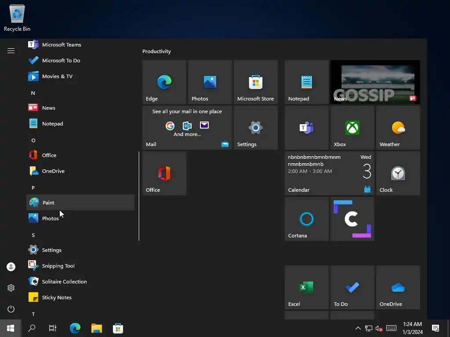Open the News live tile
The width and height of the screenshot is (450, 337).
pyautogui.click(x=375, y=82)
